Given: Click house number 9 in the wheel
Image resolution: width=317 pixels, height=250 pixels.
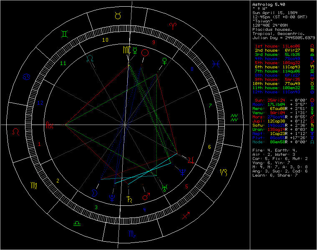Looking at the screenshot, I should pyautogui.click(x=153, y=42).
